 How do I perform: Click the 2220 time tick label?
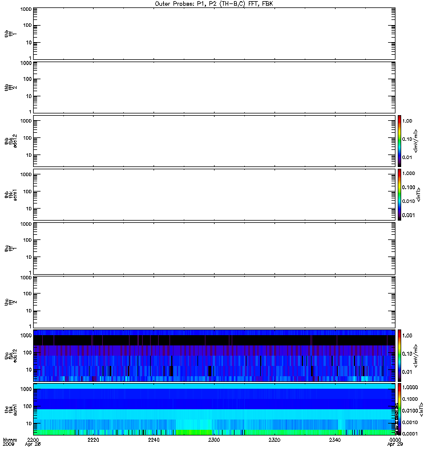[x=93, y=440]
